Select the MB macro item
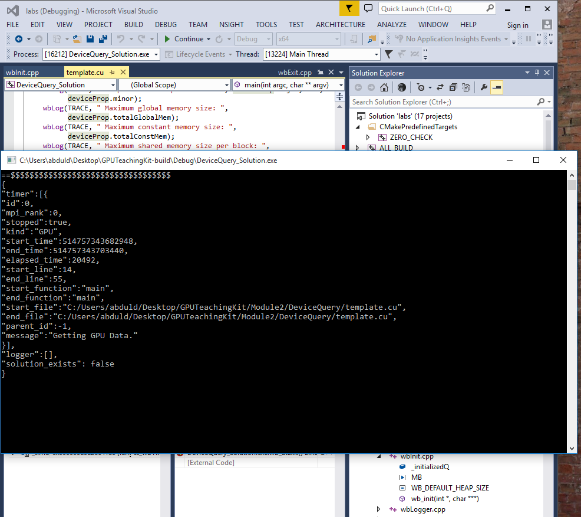Image resolution: width=581 pixels, height=517 pixels. (417, 477)
